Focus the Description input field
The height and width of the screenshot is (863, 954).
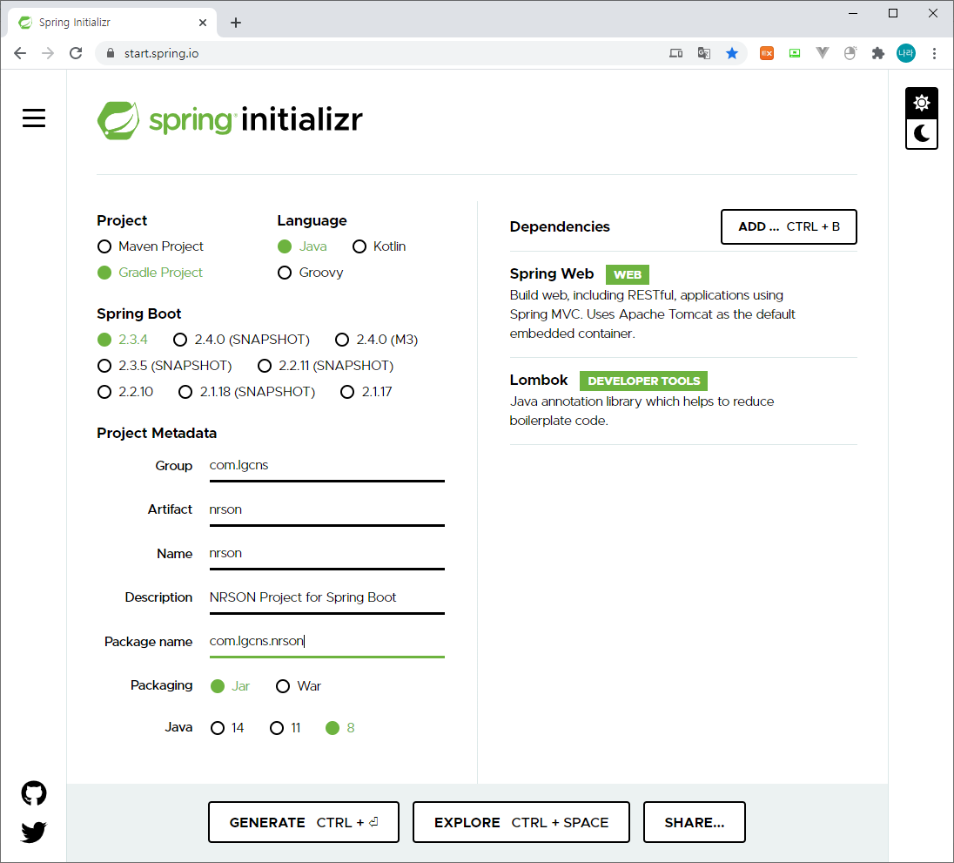tap(326, 597)
